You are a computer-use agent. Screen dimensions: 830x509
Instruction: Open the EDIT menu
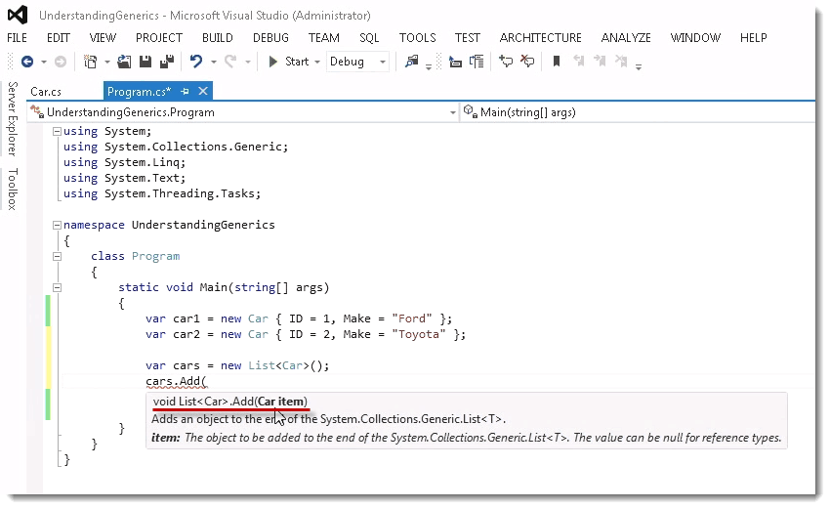(x=59, y=37)
